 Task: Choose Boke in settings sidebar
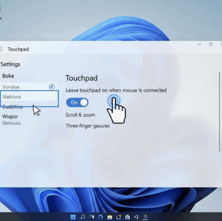pyautogui.click(x=8, y=76)
